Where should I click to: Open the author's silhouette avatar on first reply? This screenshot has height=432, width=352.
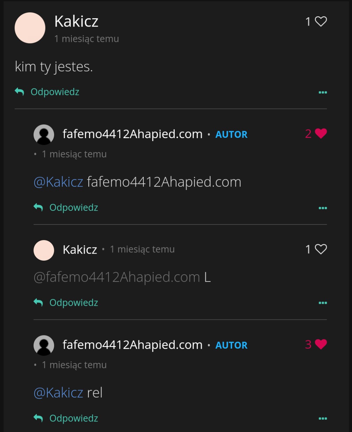[44, 134]
